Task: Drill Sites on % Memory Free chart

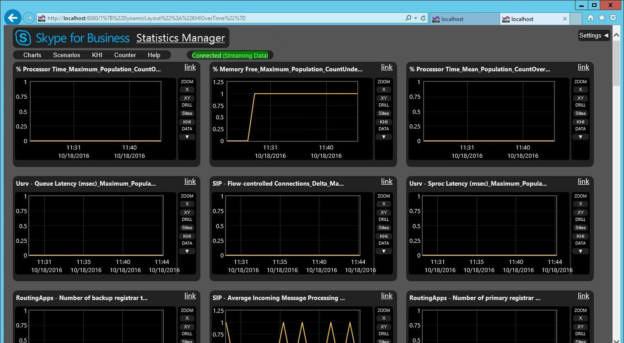Action: pyautogui.click(x=383, y=113)
